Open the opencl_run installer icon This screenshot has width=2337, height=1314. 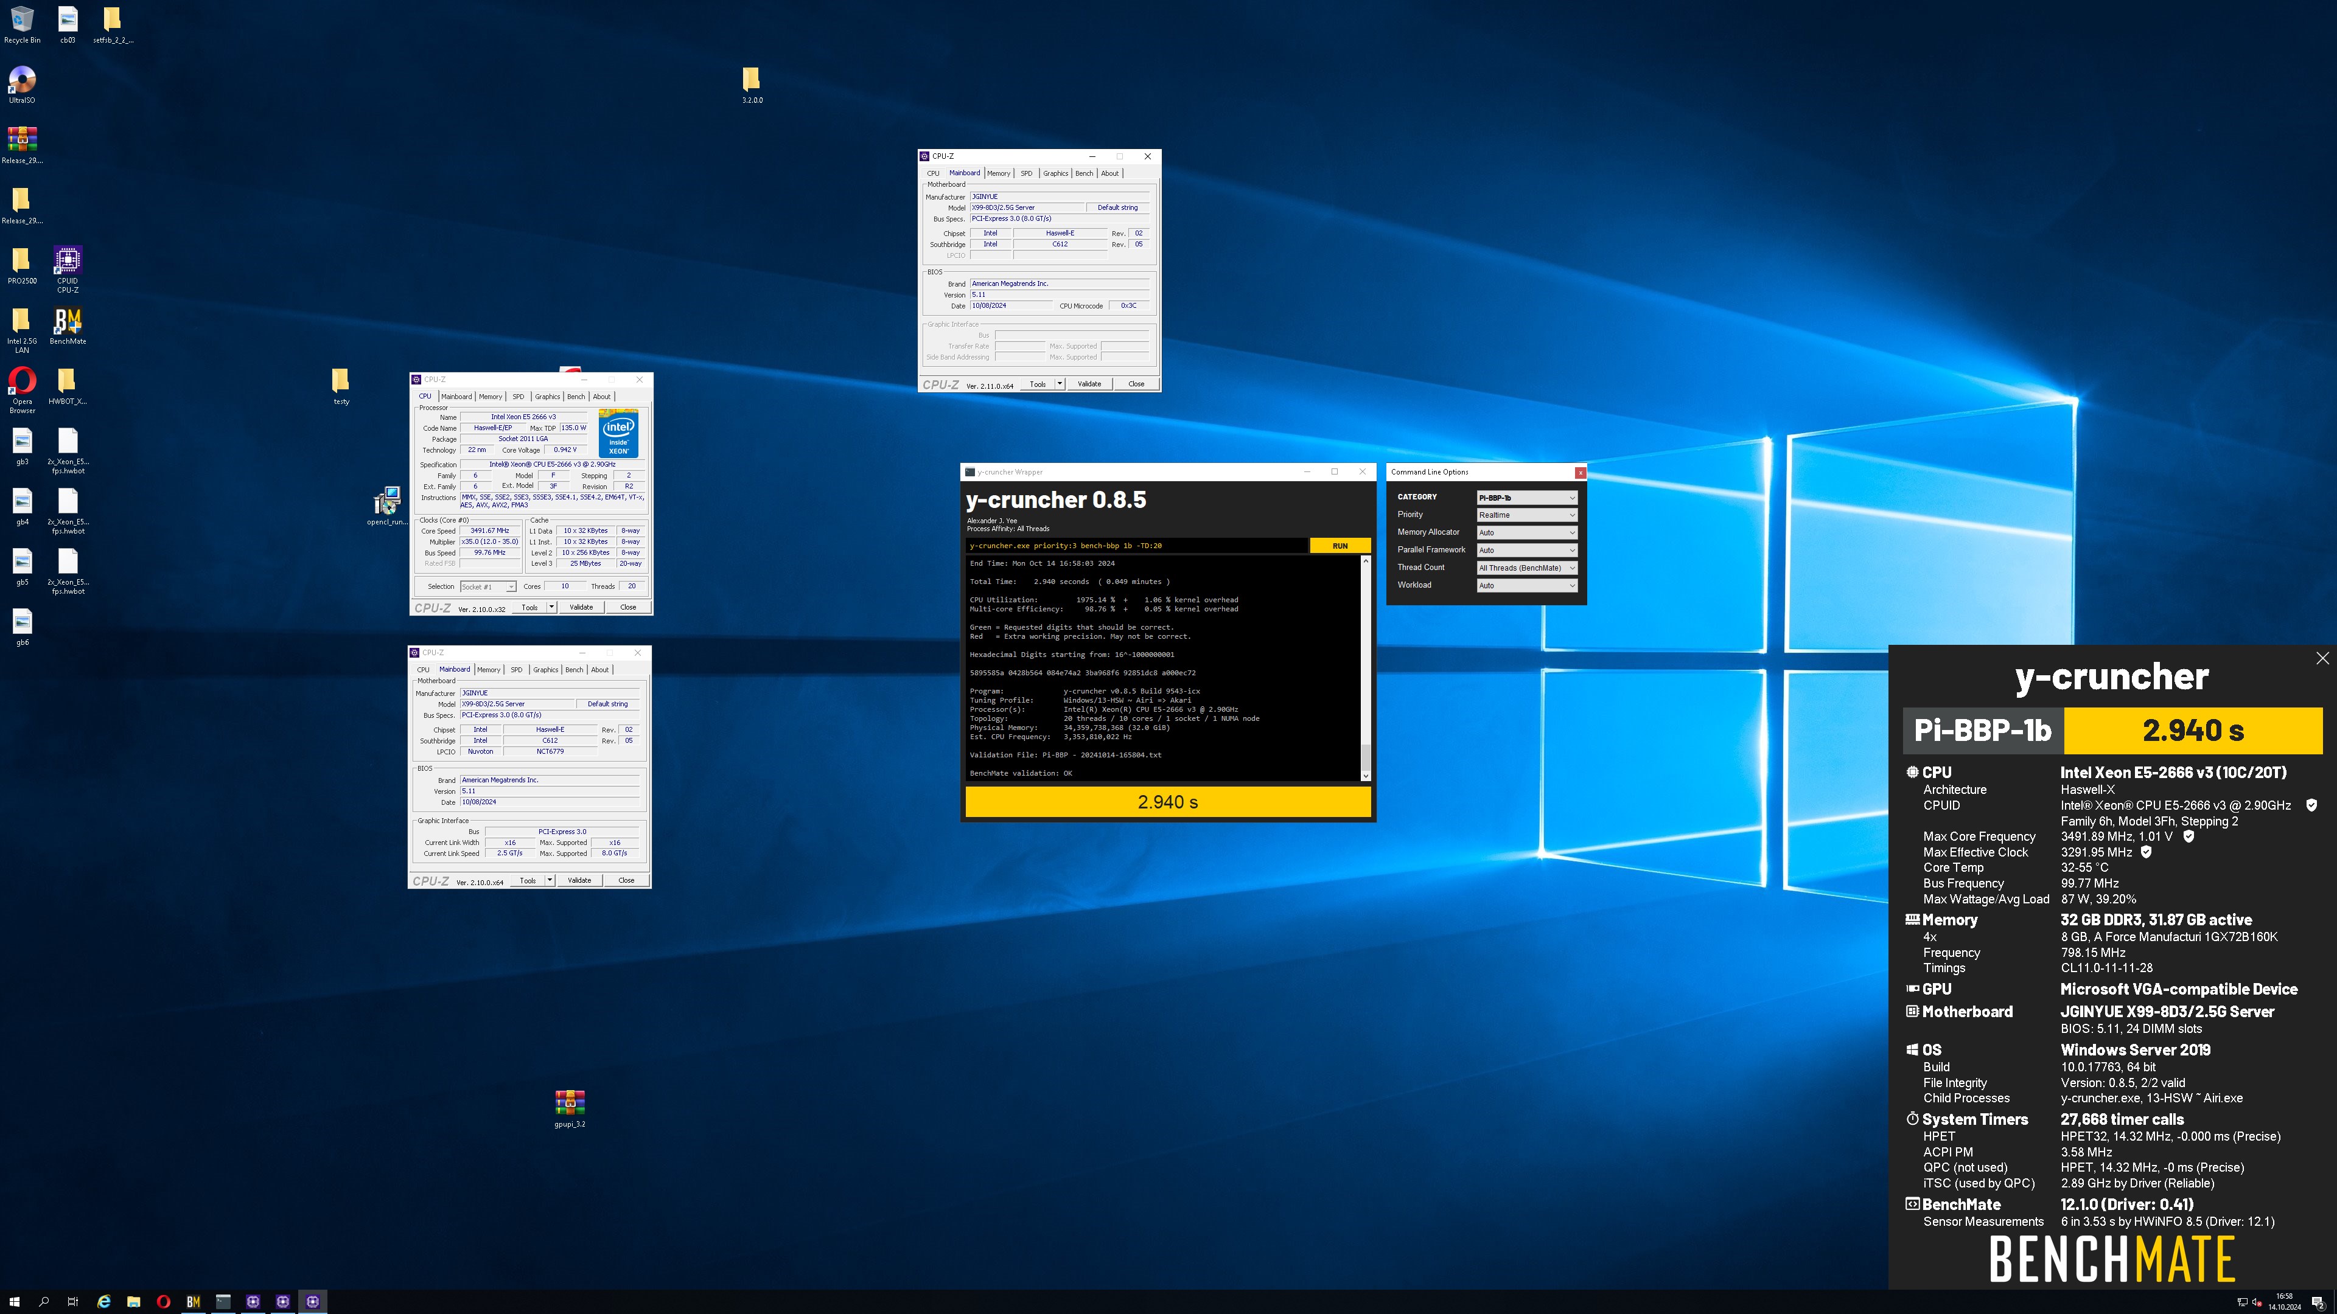pos(388,506)
